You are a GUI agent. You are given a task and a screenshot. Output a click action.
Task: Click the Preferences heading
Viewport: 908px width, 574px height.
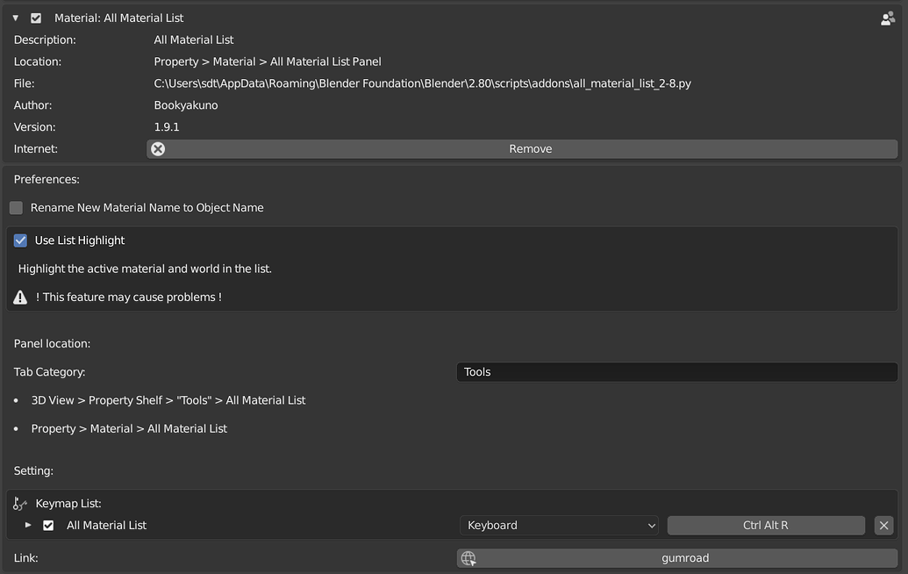(x=46, y=180)
